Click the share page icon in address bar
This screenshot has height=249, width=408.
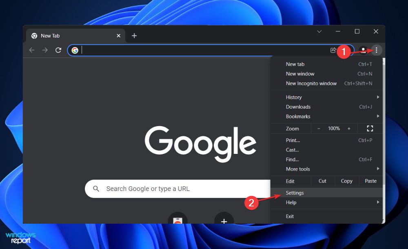click(333, 50)
